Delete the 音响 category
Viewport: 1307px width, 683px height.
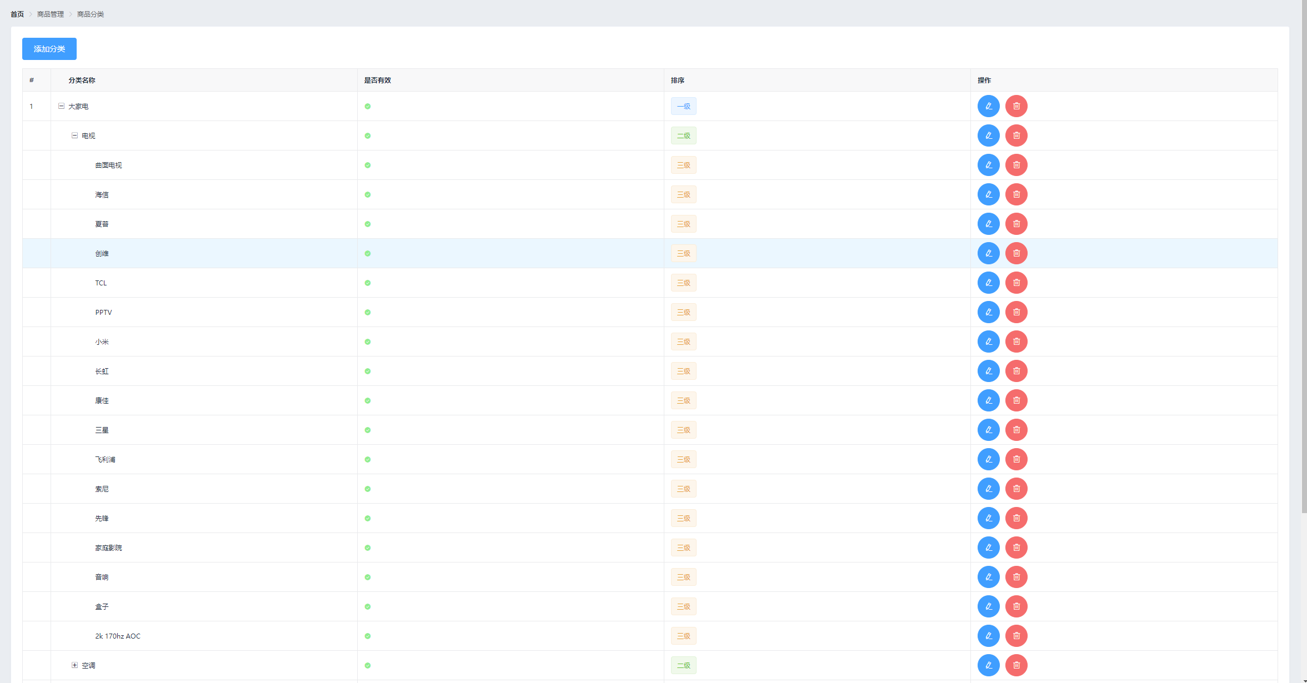click(1016, 577)
